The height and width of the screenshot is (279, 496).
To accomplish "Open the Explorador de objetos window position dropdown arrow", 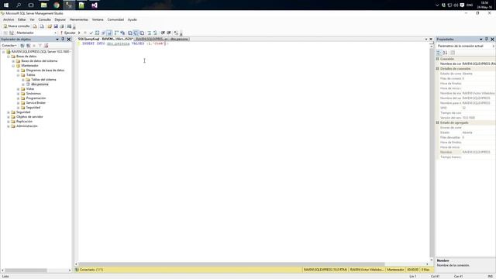I will click(57, 40).
